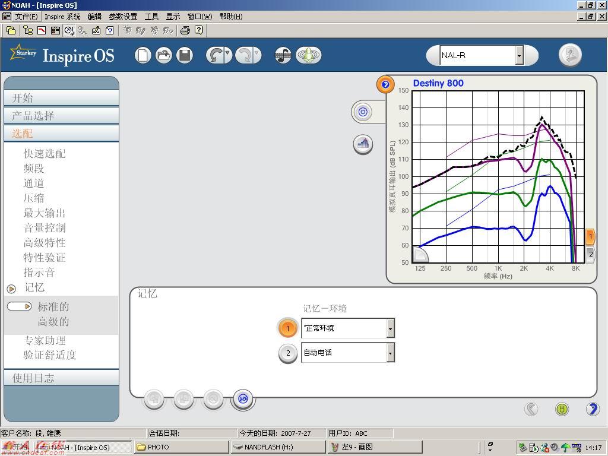This screenshot has width=608, height=456.
Task: Go to 压缩 in sidebar
Action: [34, 198]
